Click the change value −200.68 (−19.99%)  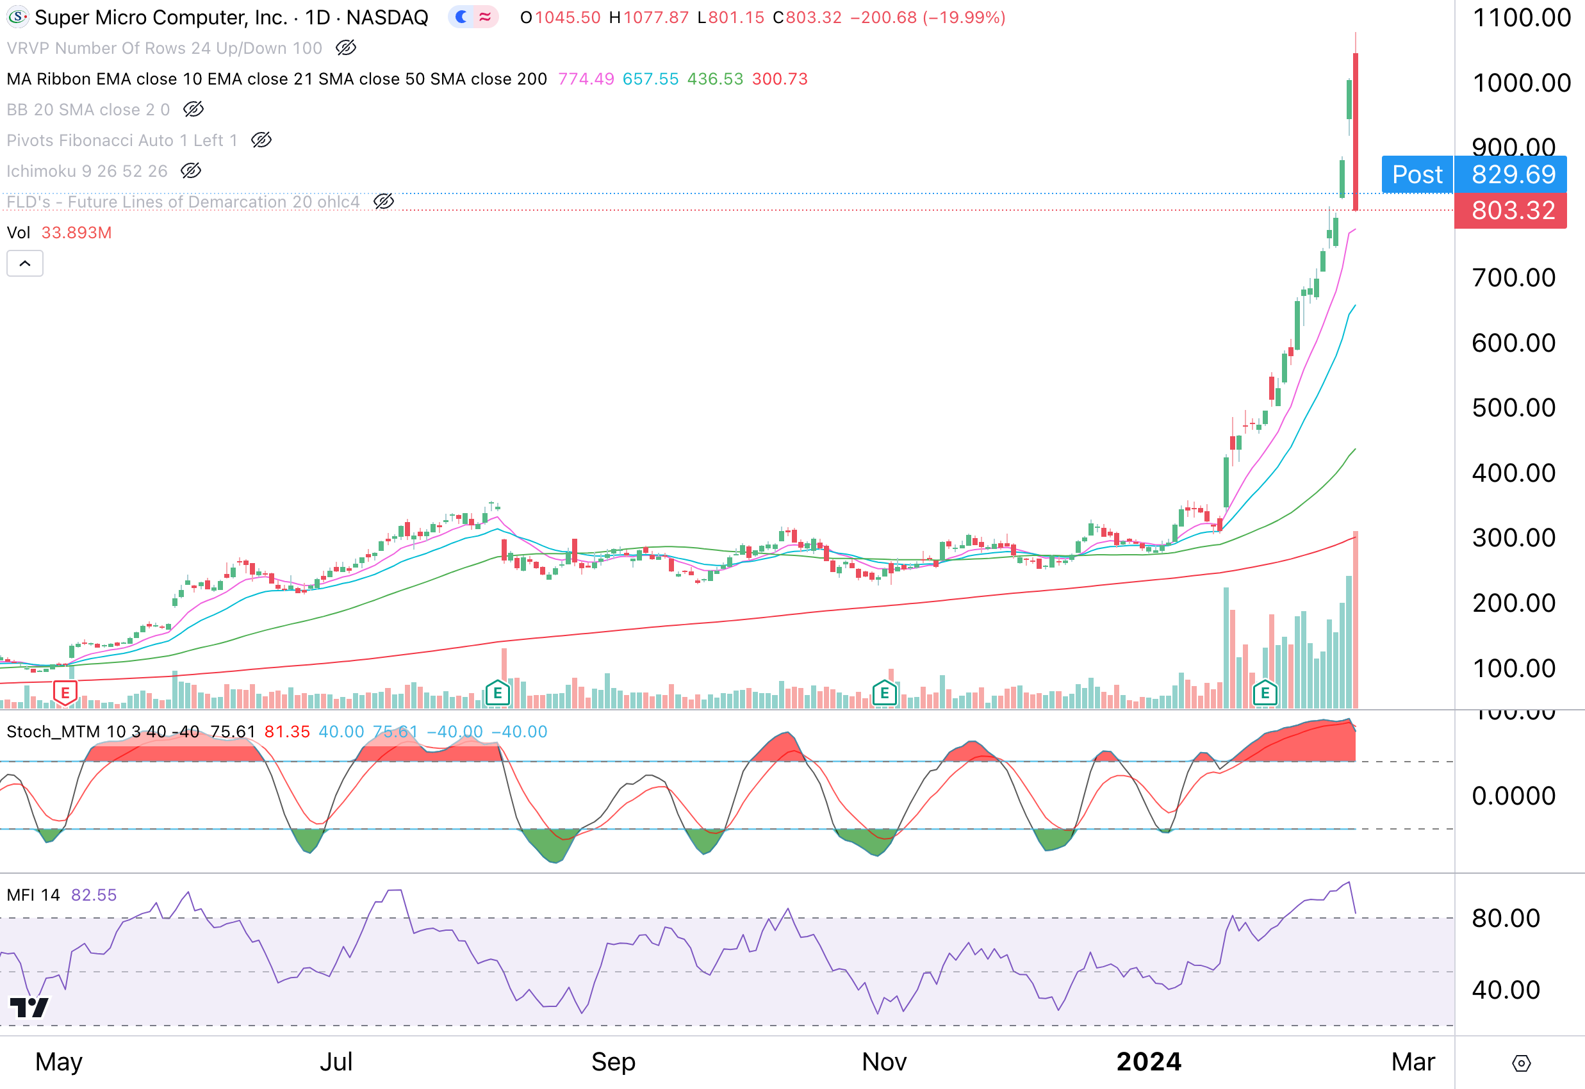tap(928, 17)
